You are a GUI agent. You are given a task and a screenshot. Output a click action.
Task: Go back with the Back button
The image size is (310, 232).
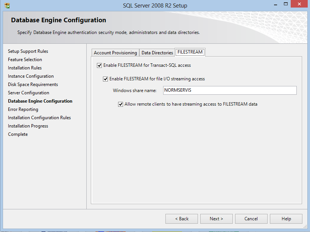(182, 219)
